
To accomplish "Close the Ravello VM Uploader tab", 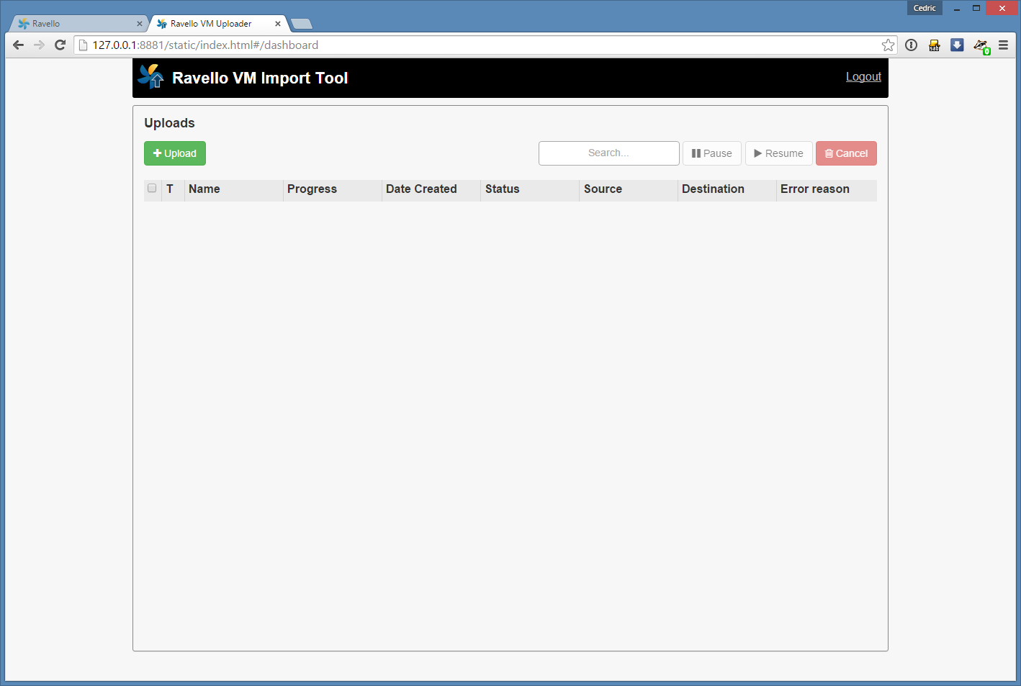I will 278,24.
